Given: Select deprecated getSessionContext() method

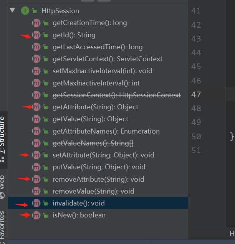Looking at the screenshot, I should (117, 95).
